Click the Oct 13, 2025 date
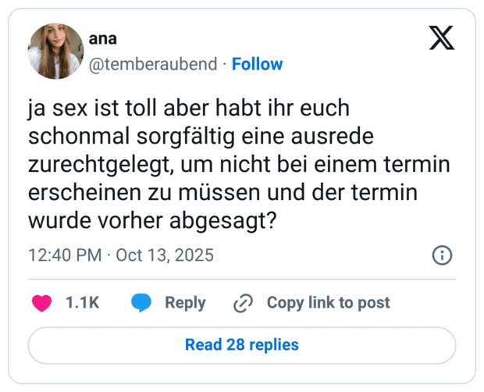This screenshot has height=392, width=484. click(165, 255)
